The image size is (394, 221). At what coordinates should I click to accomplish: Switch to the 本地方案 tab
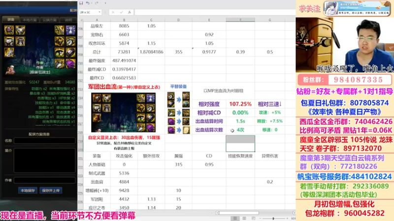coord(30,20)
